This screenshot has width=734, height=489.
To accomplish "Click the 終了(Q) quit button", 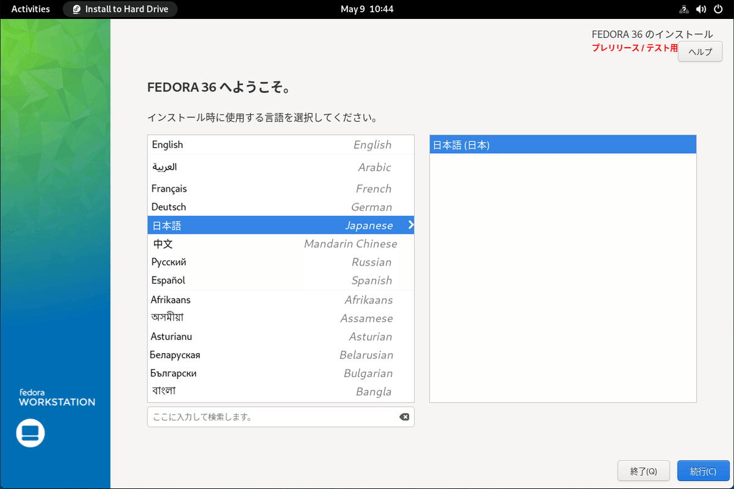I will point(643,471).
